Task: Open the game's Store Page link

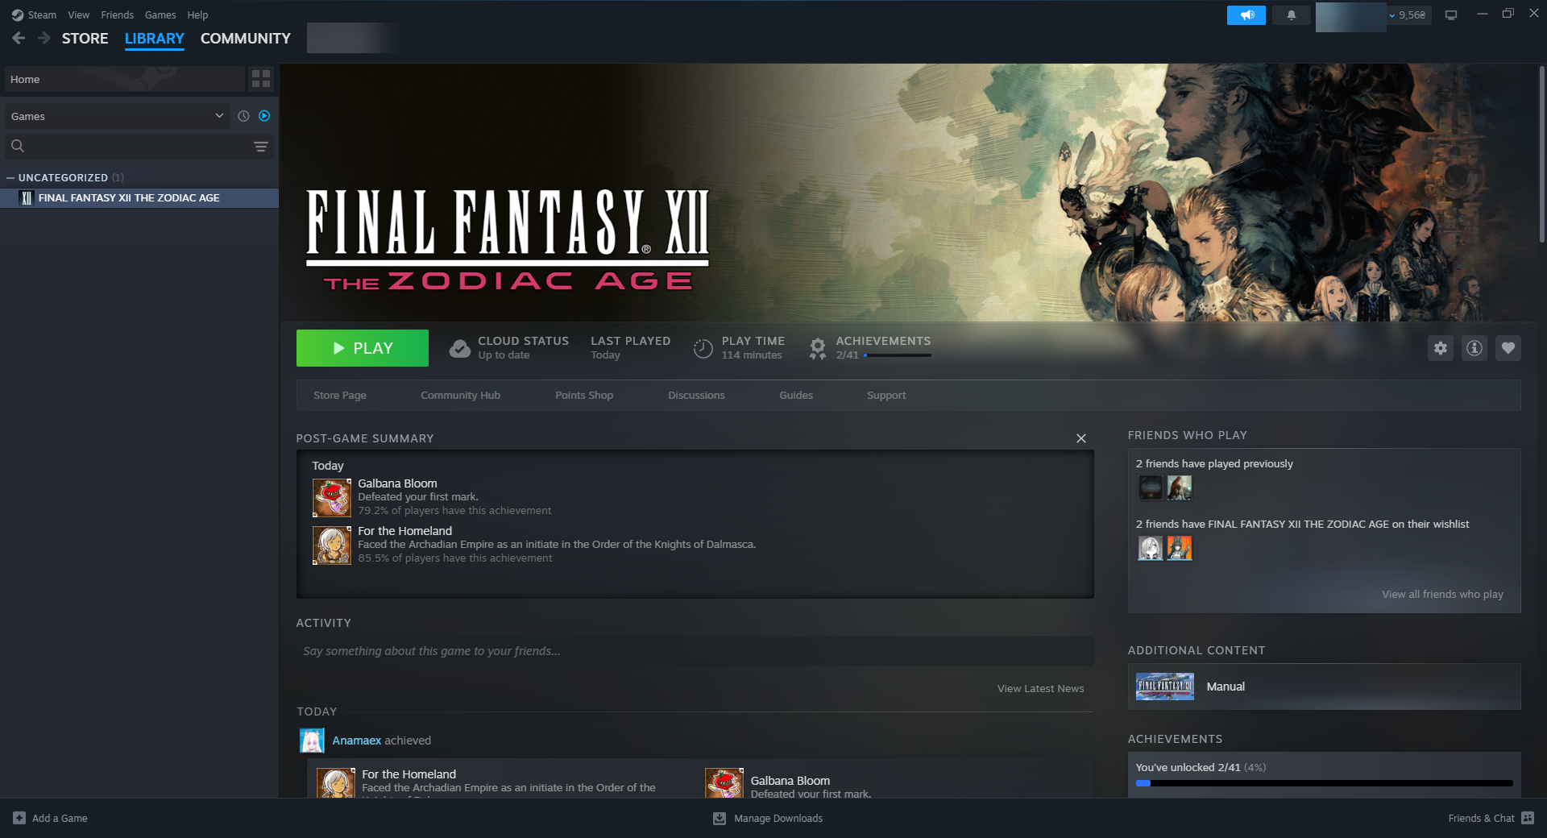Action: 340,396
